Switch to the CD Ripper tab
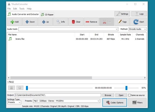 (x=47, y=15)
